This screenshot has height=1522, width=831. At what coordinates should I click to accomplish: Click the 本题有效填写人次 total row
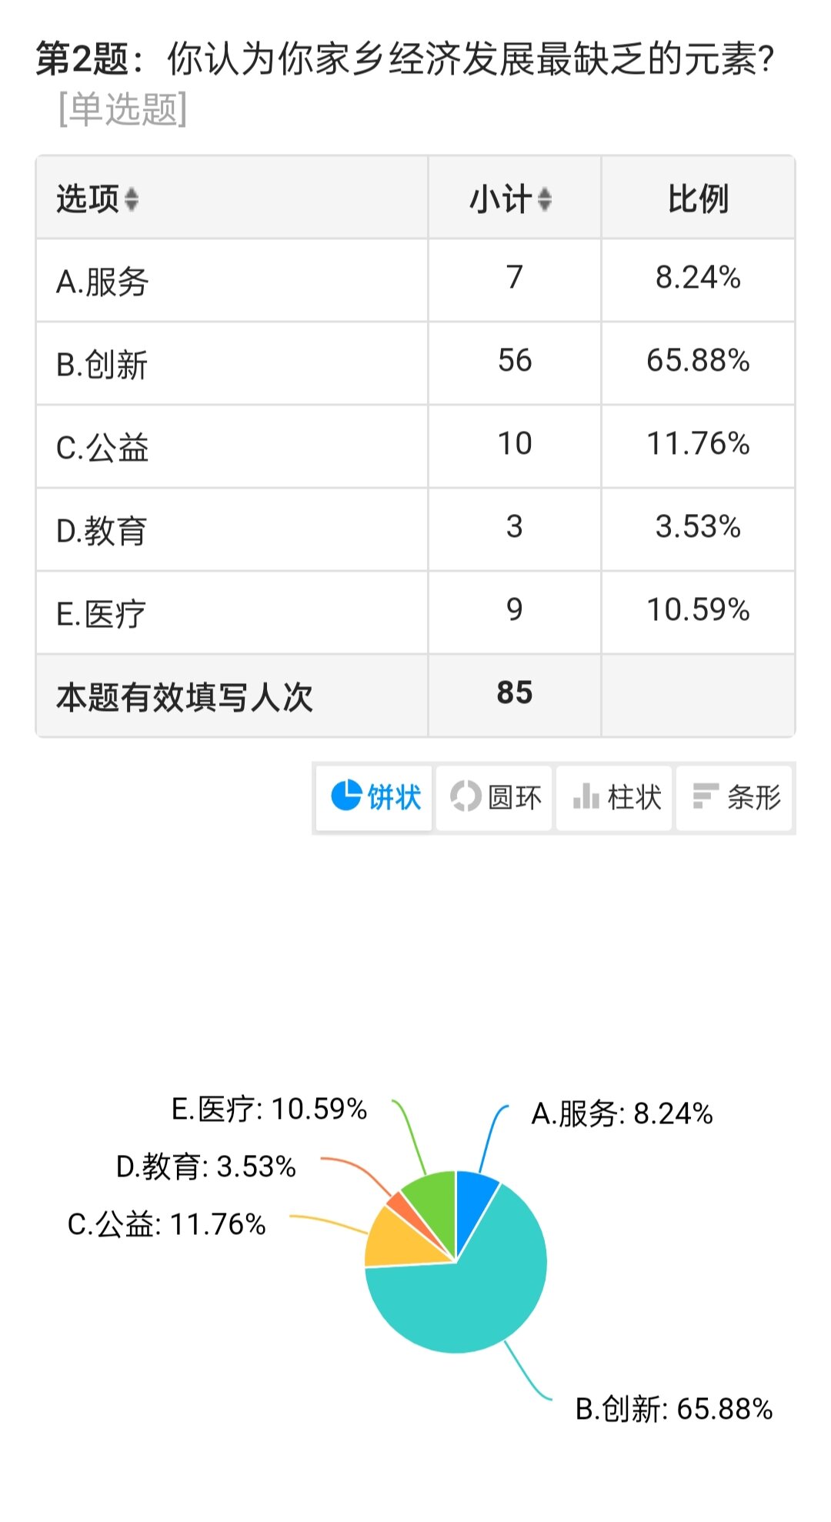click(415, 696)
